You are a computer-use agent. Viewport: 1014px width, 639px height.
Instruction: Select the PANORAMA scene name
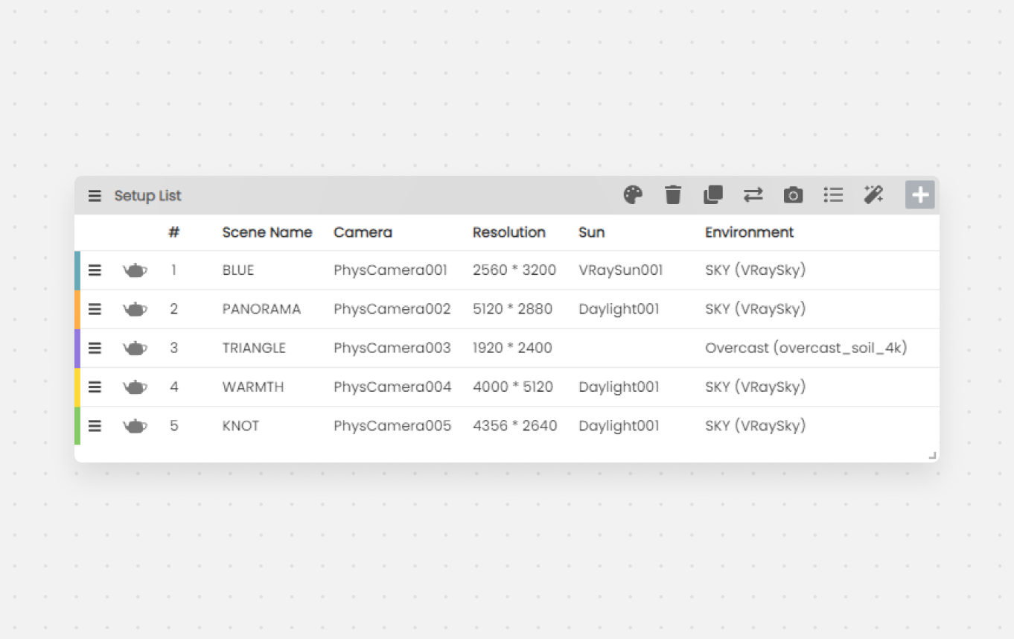261,309
